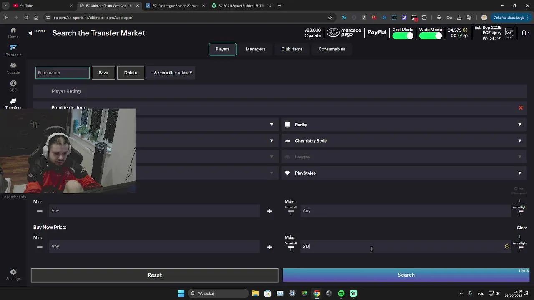Open the 'Select a filter to load' dropdown
The height and width of the screenshot is (300, 534).
click(171, 72)
